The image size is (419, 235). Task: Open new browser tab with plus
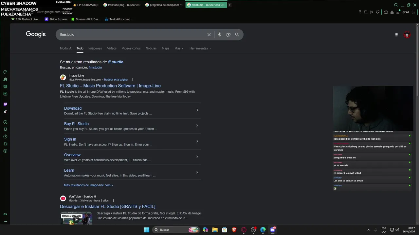click(229, 5)
